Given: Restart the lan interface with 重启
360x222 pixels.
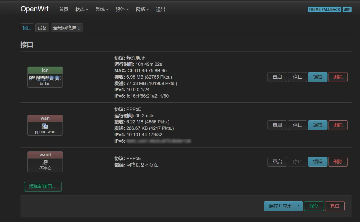Looking at the screenshot, I should [x=277, y=77].
